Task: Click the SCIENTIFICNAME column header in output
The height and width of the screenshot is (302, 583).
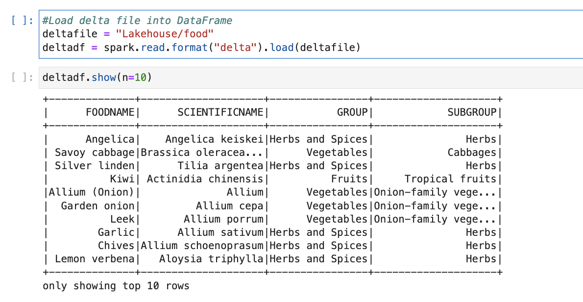Action: [x=220, y=112]
